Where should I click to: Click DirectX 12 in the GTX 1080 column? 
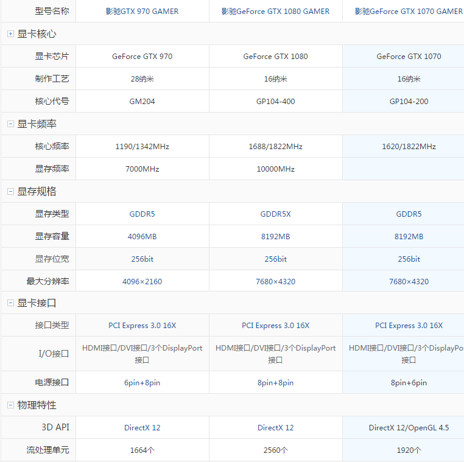click(275, 427)
